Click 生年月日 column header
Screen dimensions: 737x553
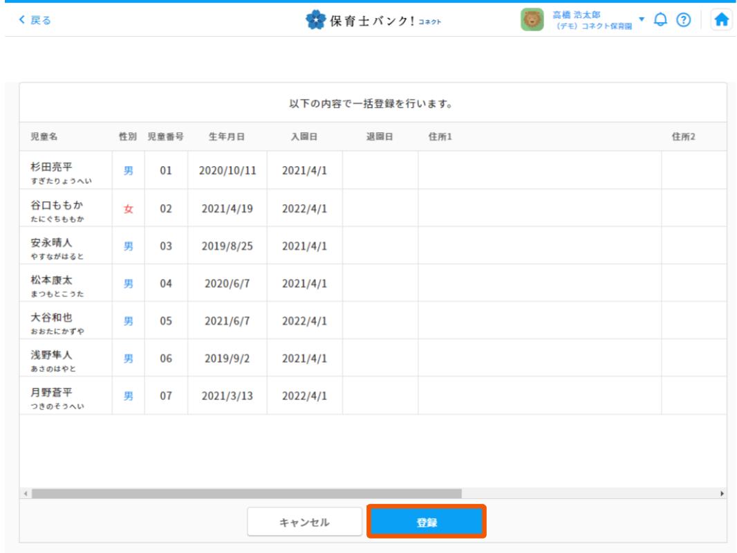pyautogui.click(x=227, y=136)
